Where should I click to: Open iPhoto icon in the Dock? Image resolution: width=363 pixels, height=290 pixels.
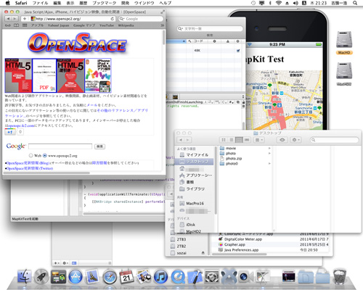pos(144,277)
